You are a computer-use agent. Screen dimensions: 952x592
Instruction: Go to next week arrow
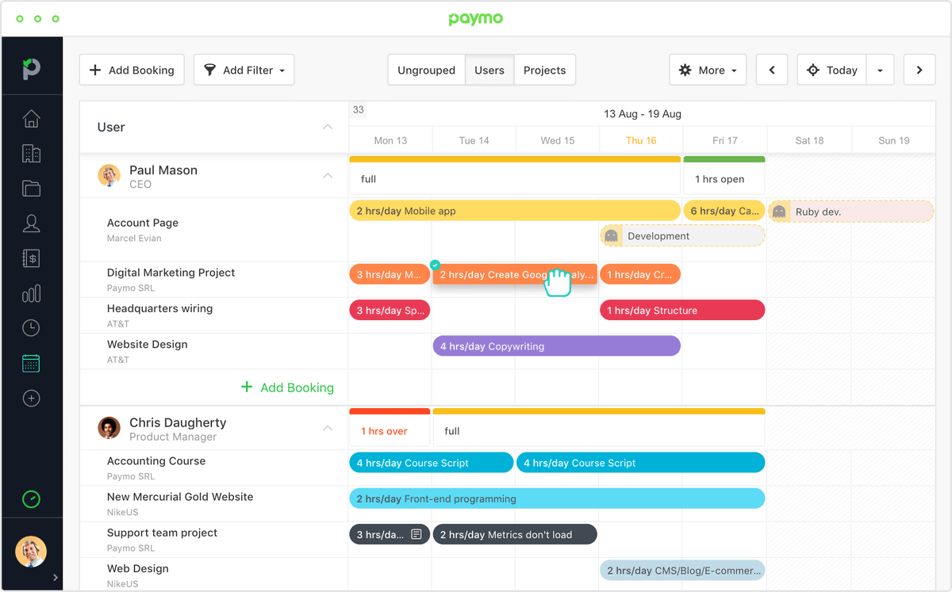(x=919, y=70)
